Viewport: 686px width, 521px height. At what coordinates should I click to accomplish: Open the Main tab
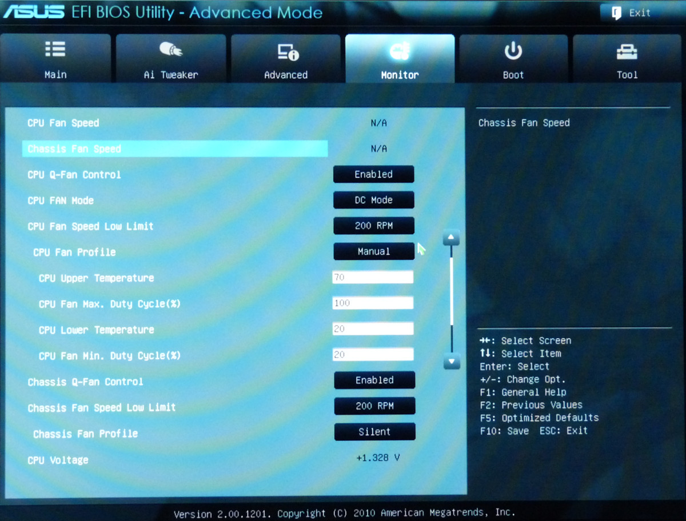click(x=55, y=58)
